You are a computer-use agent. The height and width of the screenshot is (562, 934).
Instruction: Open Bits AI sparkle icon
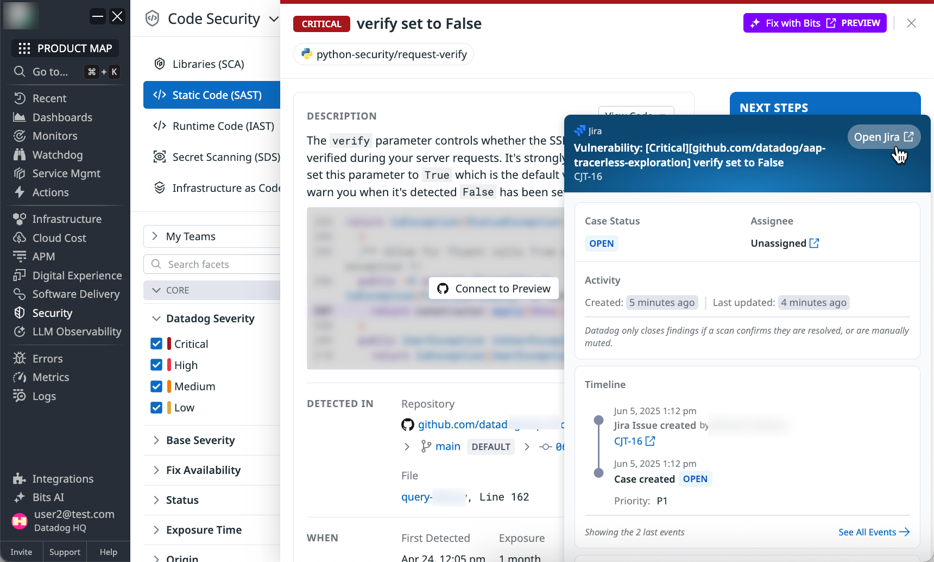20,497
